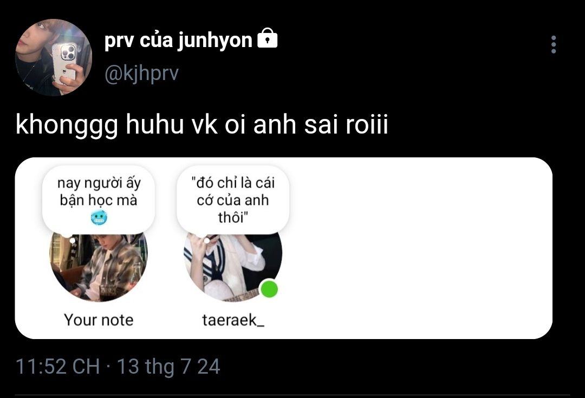Viewport: 585px width, 398px height.
Task: Click the green active status dot
Action: (x=268, y=289)
